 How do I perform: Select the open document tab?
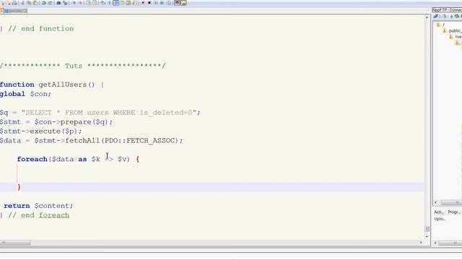tap(15, 11)
